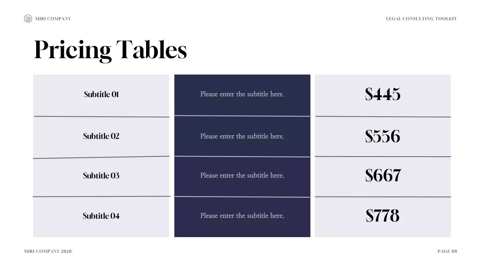The height and width of the screenshot is (271, 482).
Task: Select the PAGE 08 page number
Action: [x=447, y=251]
